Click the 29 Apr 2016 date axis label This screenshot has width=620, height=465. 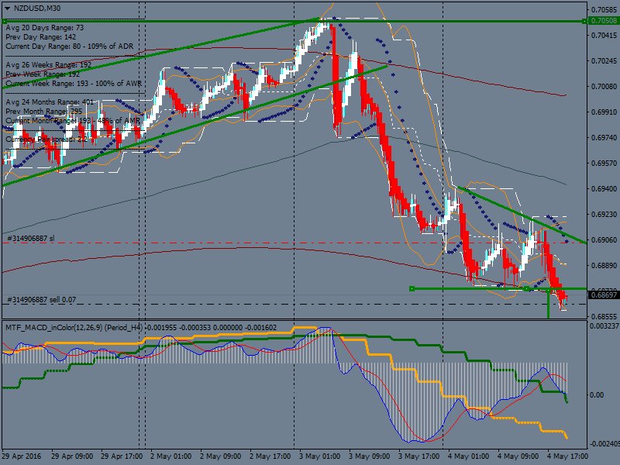(x=21, y=456)
